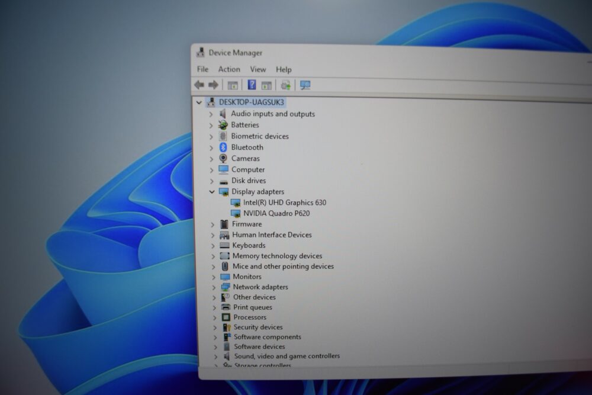Select Human Interface Devices label

click(272, 235)
